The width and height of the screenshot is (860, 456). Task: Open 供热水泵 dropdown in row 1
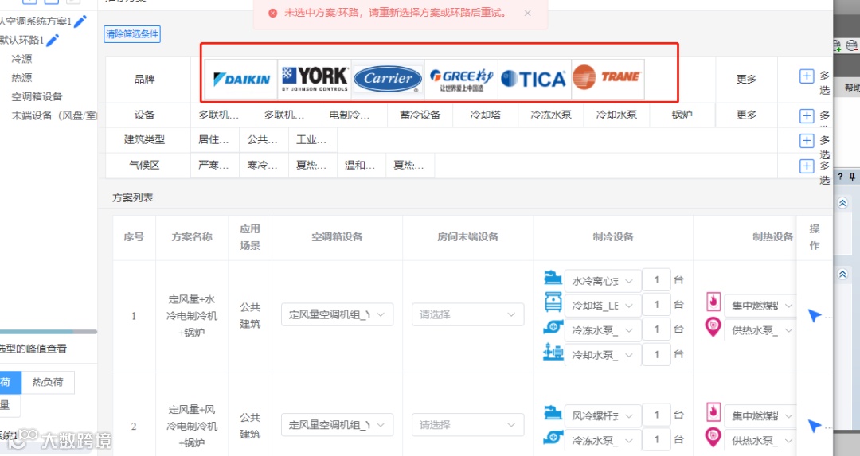click(760, 330)
